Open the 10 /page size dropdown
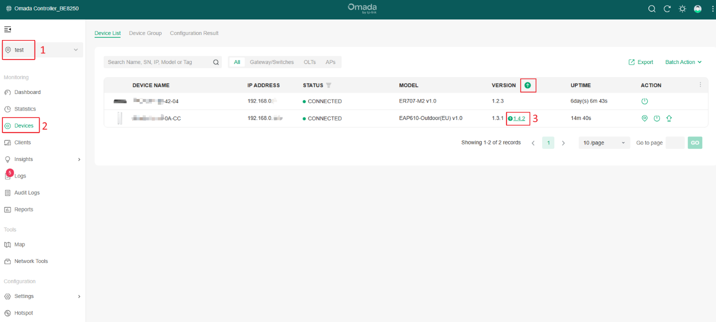Image resolution: width=716 pixels, height=322 pixels. click(604, 143)
